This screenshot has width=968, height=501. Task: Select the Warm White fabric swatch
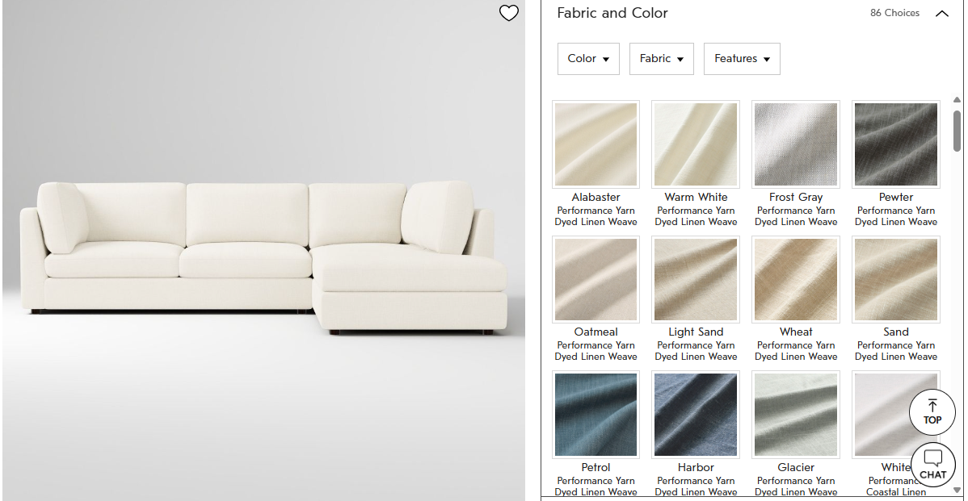(x=696, y=144)
